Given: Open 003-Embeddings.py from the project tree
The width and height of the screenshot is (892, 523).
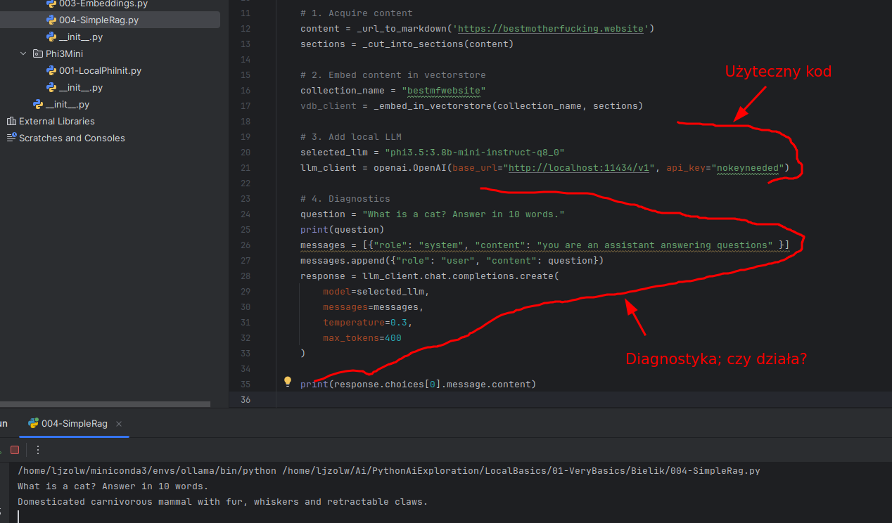Looking at the screenshot, I should [103, 4].
